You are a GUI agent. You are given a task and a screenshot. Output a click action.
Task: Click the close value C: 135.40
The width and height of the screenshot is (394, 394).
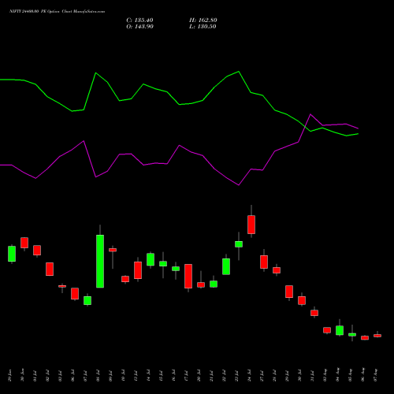[139, 20]
